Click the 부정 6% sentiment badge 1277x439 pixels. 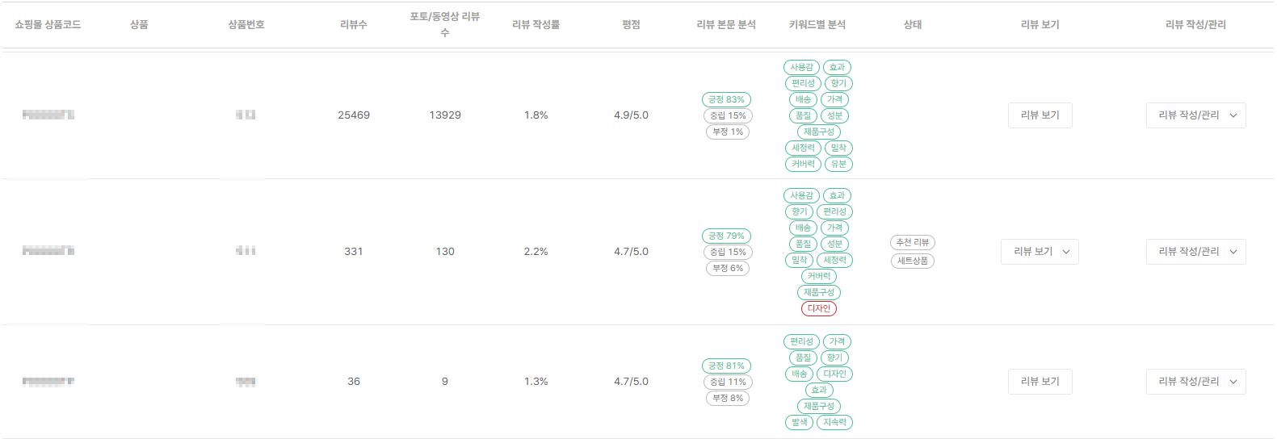click(x=728, y=268)
